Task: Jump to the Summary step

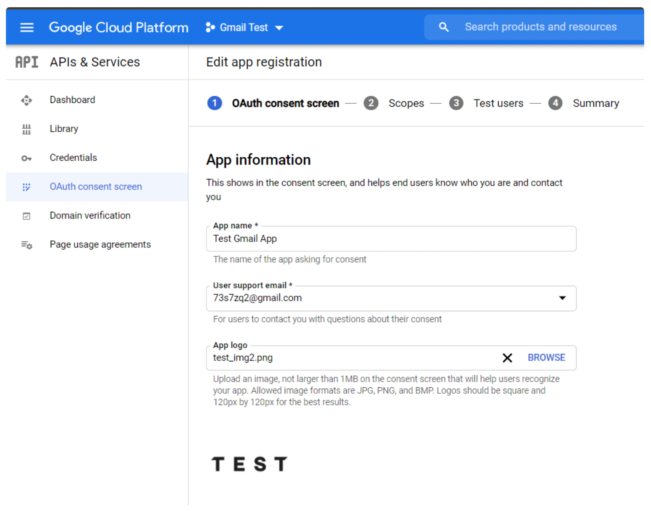Action: point(583,103)
